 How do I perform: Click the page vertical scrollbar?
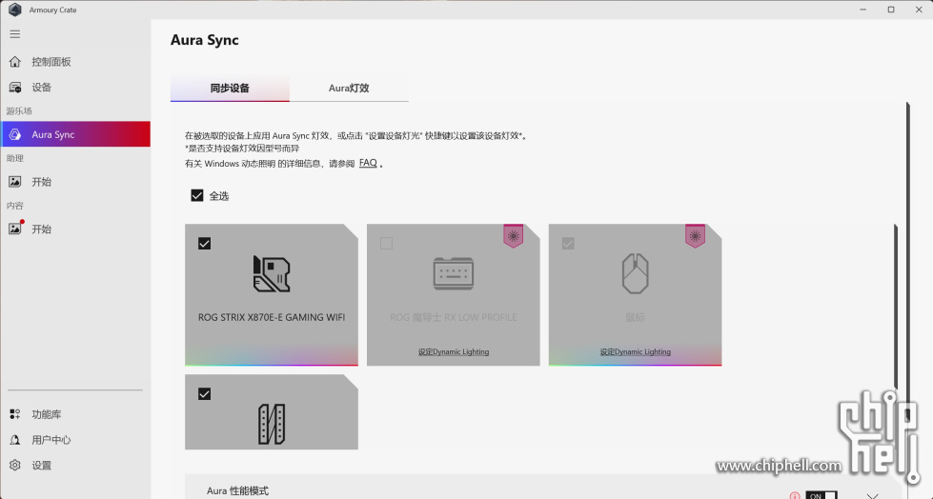click(908, 262)
